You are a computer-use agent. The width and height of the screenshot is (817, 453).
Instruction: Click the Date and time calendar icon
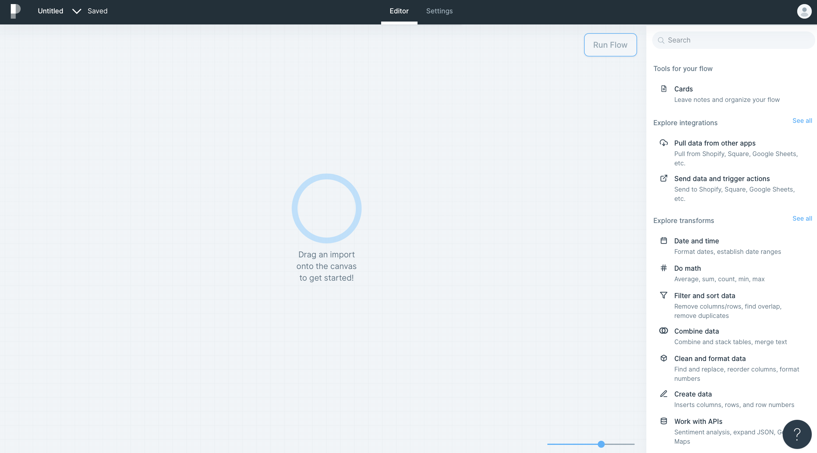pyautogui.click(x=664, y=240)
